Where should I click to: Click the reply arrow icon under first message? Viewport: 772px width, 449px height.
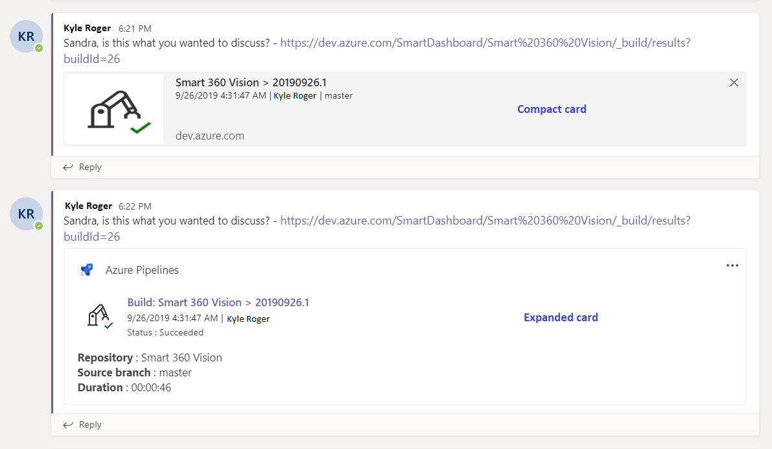(68, 167)
